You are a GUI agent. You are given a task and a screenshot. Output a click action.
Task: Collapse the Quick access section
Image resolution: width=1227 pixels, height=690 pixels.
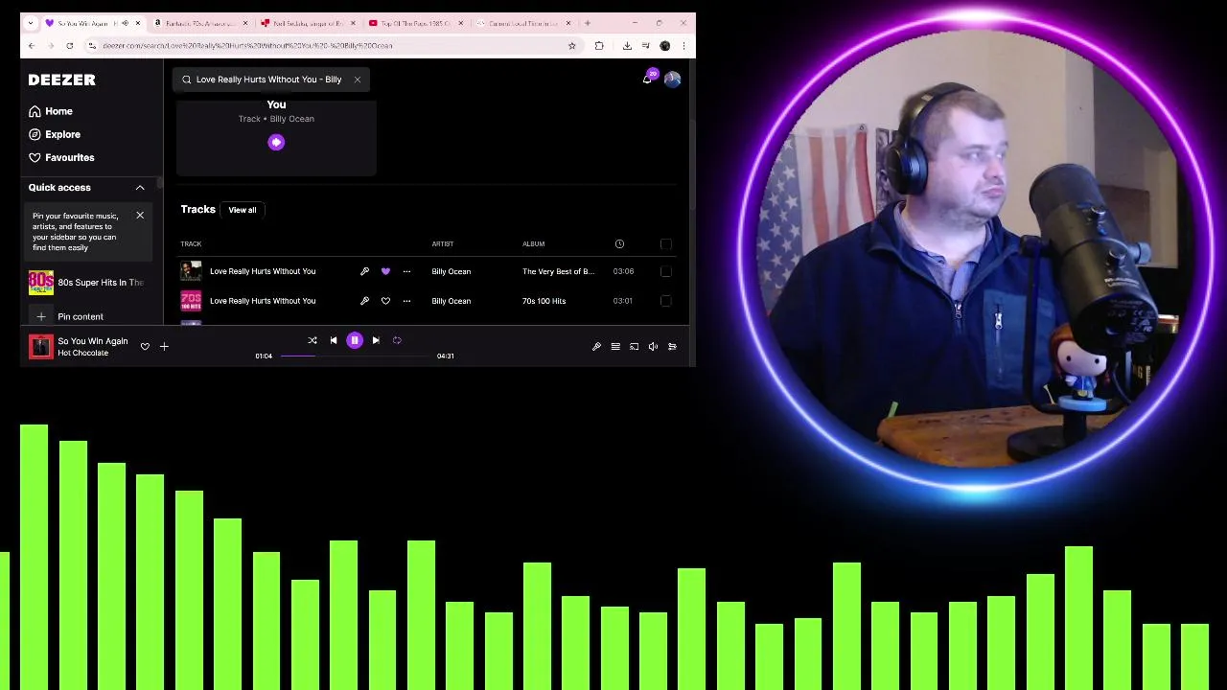[140, 188]
